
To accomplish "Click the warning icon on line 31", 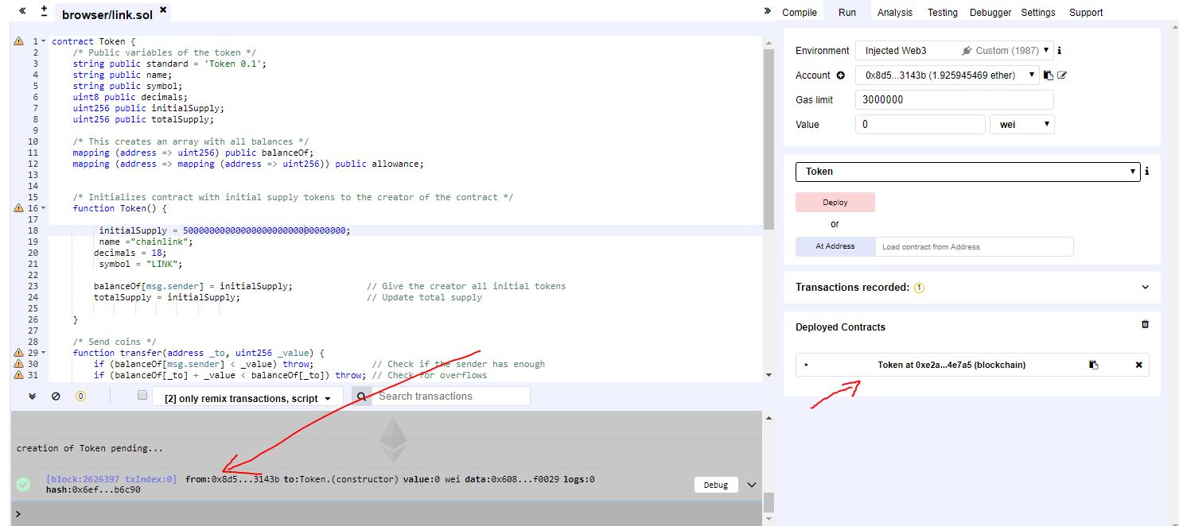I will click(x=19, y=375).
